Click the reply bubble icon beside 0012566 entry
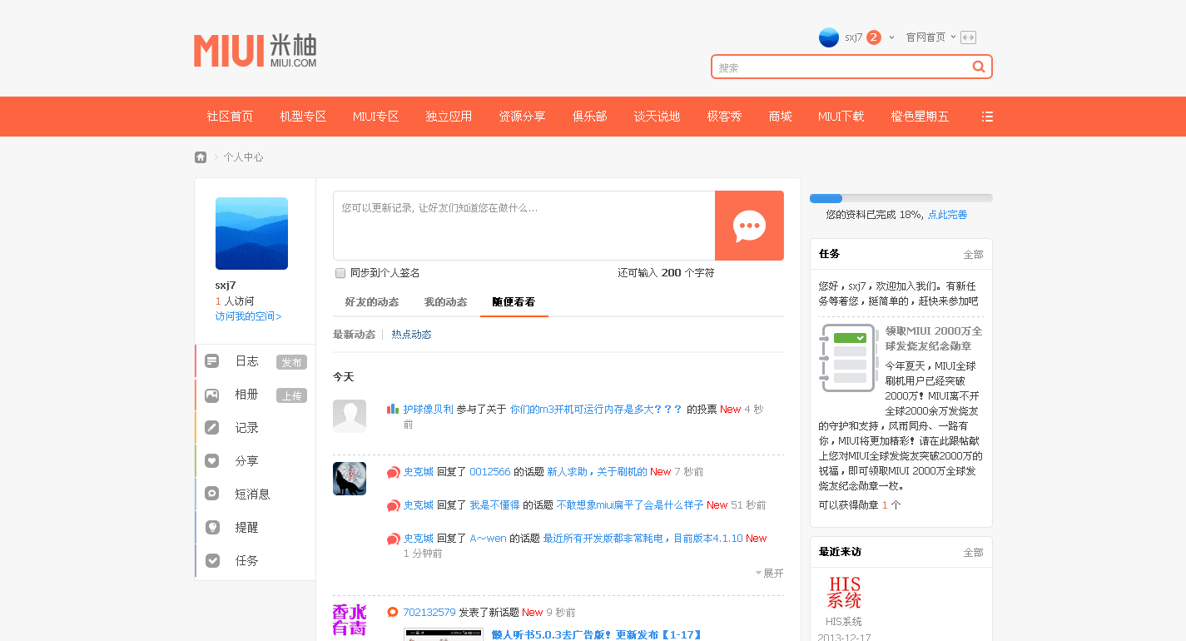The image size is (1186, 641). (393, 472)
